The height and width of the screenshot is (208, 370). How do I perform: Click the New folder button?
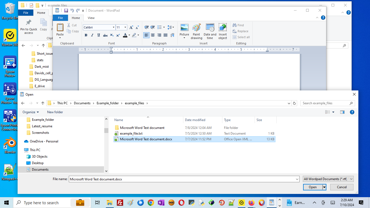click(55, 112)
